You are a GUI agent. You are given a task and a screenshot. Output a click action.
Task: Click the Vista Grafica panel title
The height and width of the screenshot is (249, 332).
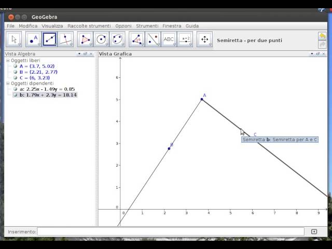click(x=115, y=54)
